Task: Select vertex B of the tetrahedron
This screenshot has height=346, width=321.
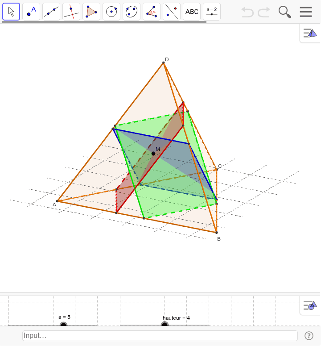Action: click(216, 232)
